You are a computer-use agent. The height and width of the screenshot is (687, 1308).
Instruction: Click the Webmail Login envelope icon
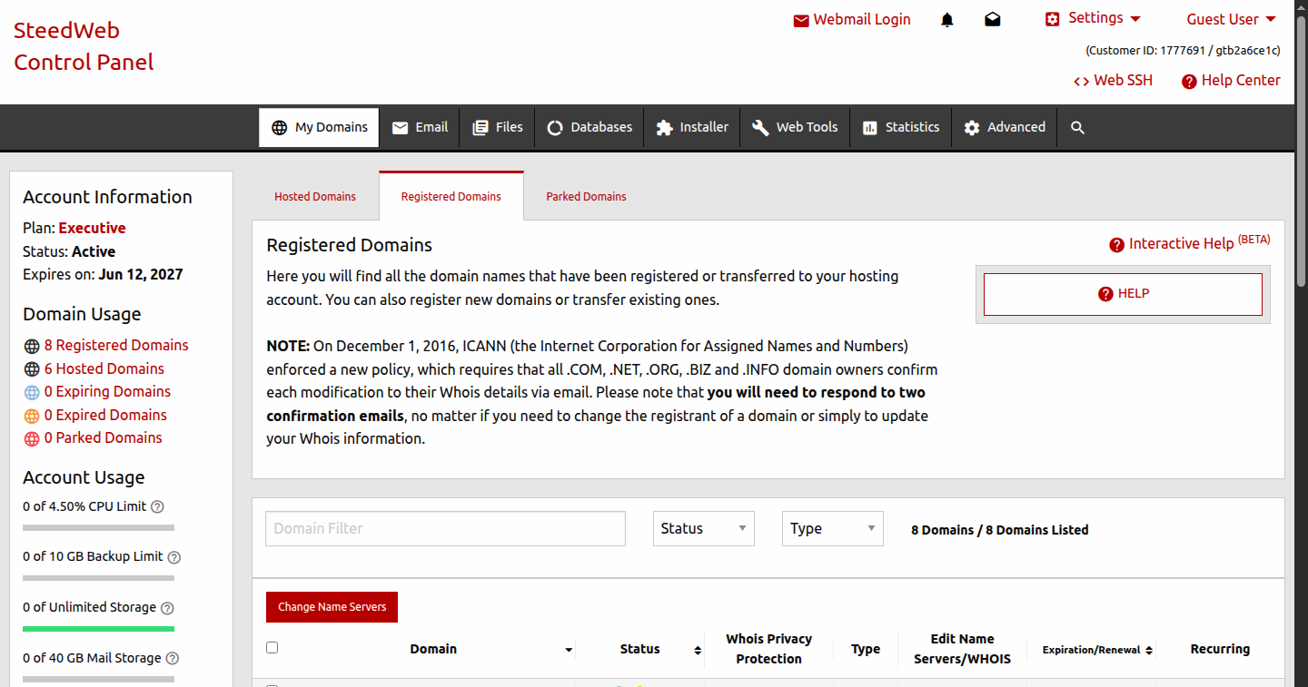(x=801, y=21)
